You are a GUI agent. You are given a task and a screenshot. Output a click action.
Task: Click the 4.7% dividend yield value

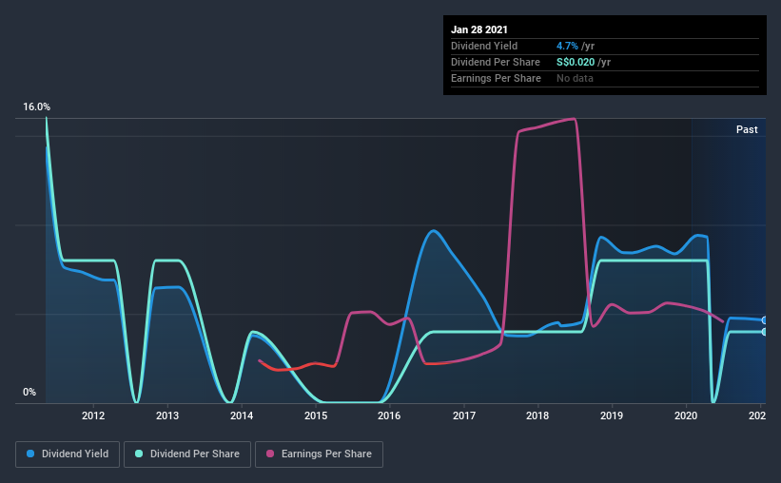click(567, 46)
